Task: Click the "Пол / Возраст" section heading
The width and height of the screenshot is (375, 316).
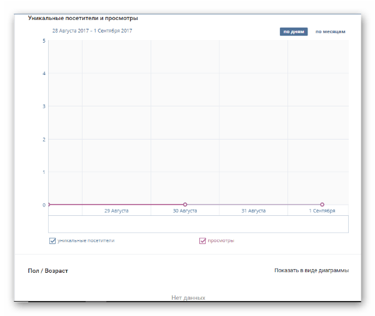Action: pos(48,271)
